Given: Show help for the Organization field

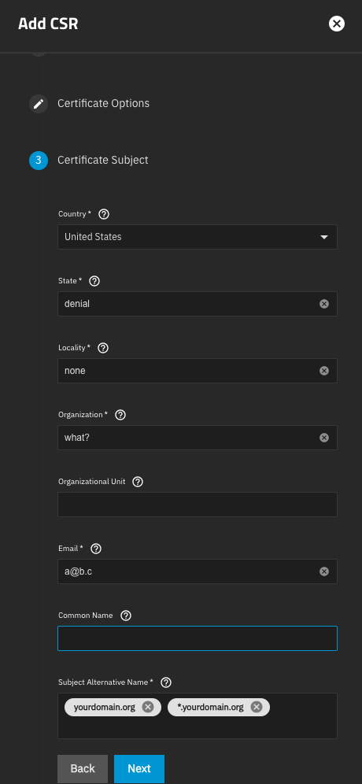Looking at the screenshot, I should click(120, 415).
